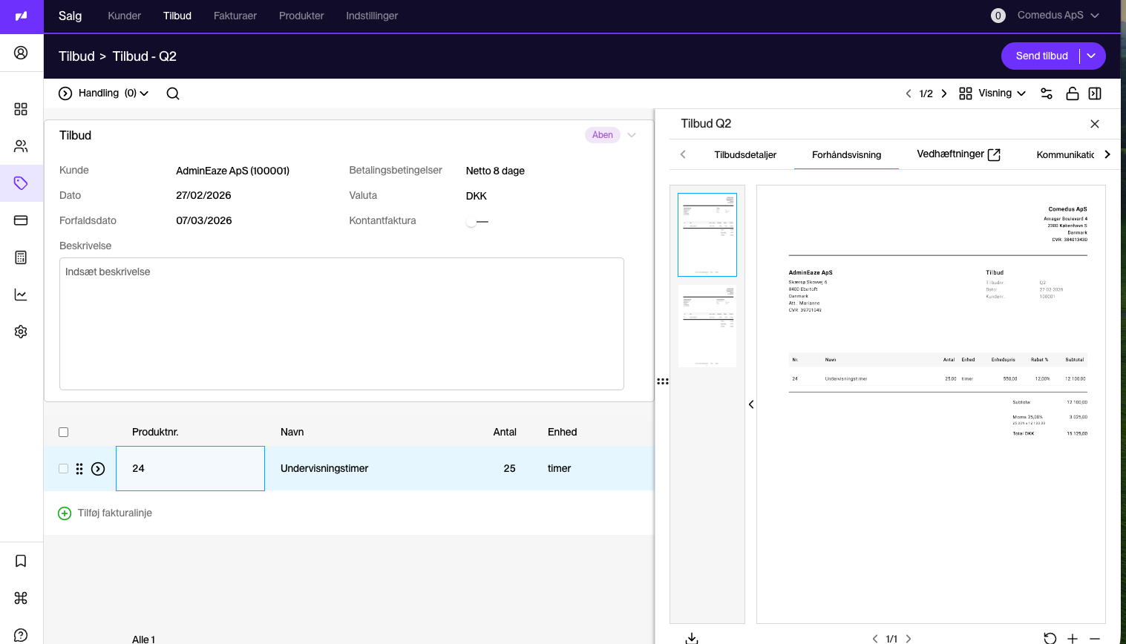
Task: Open the user profile icon in sidebar
Action: click(21, 53)
